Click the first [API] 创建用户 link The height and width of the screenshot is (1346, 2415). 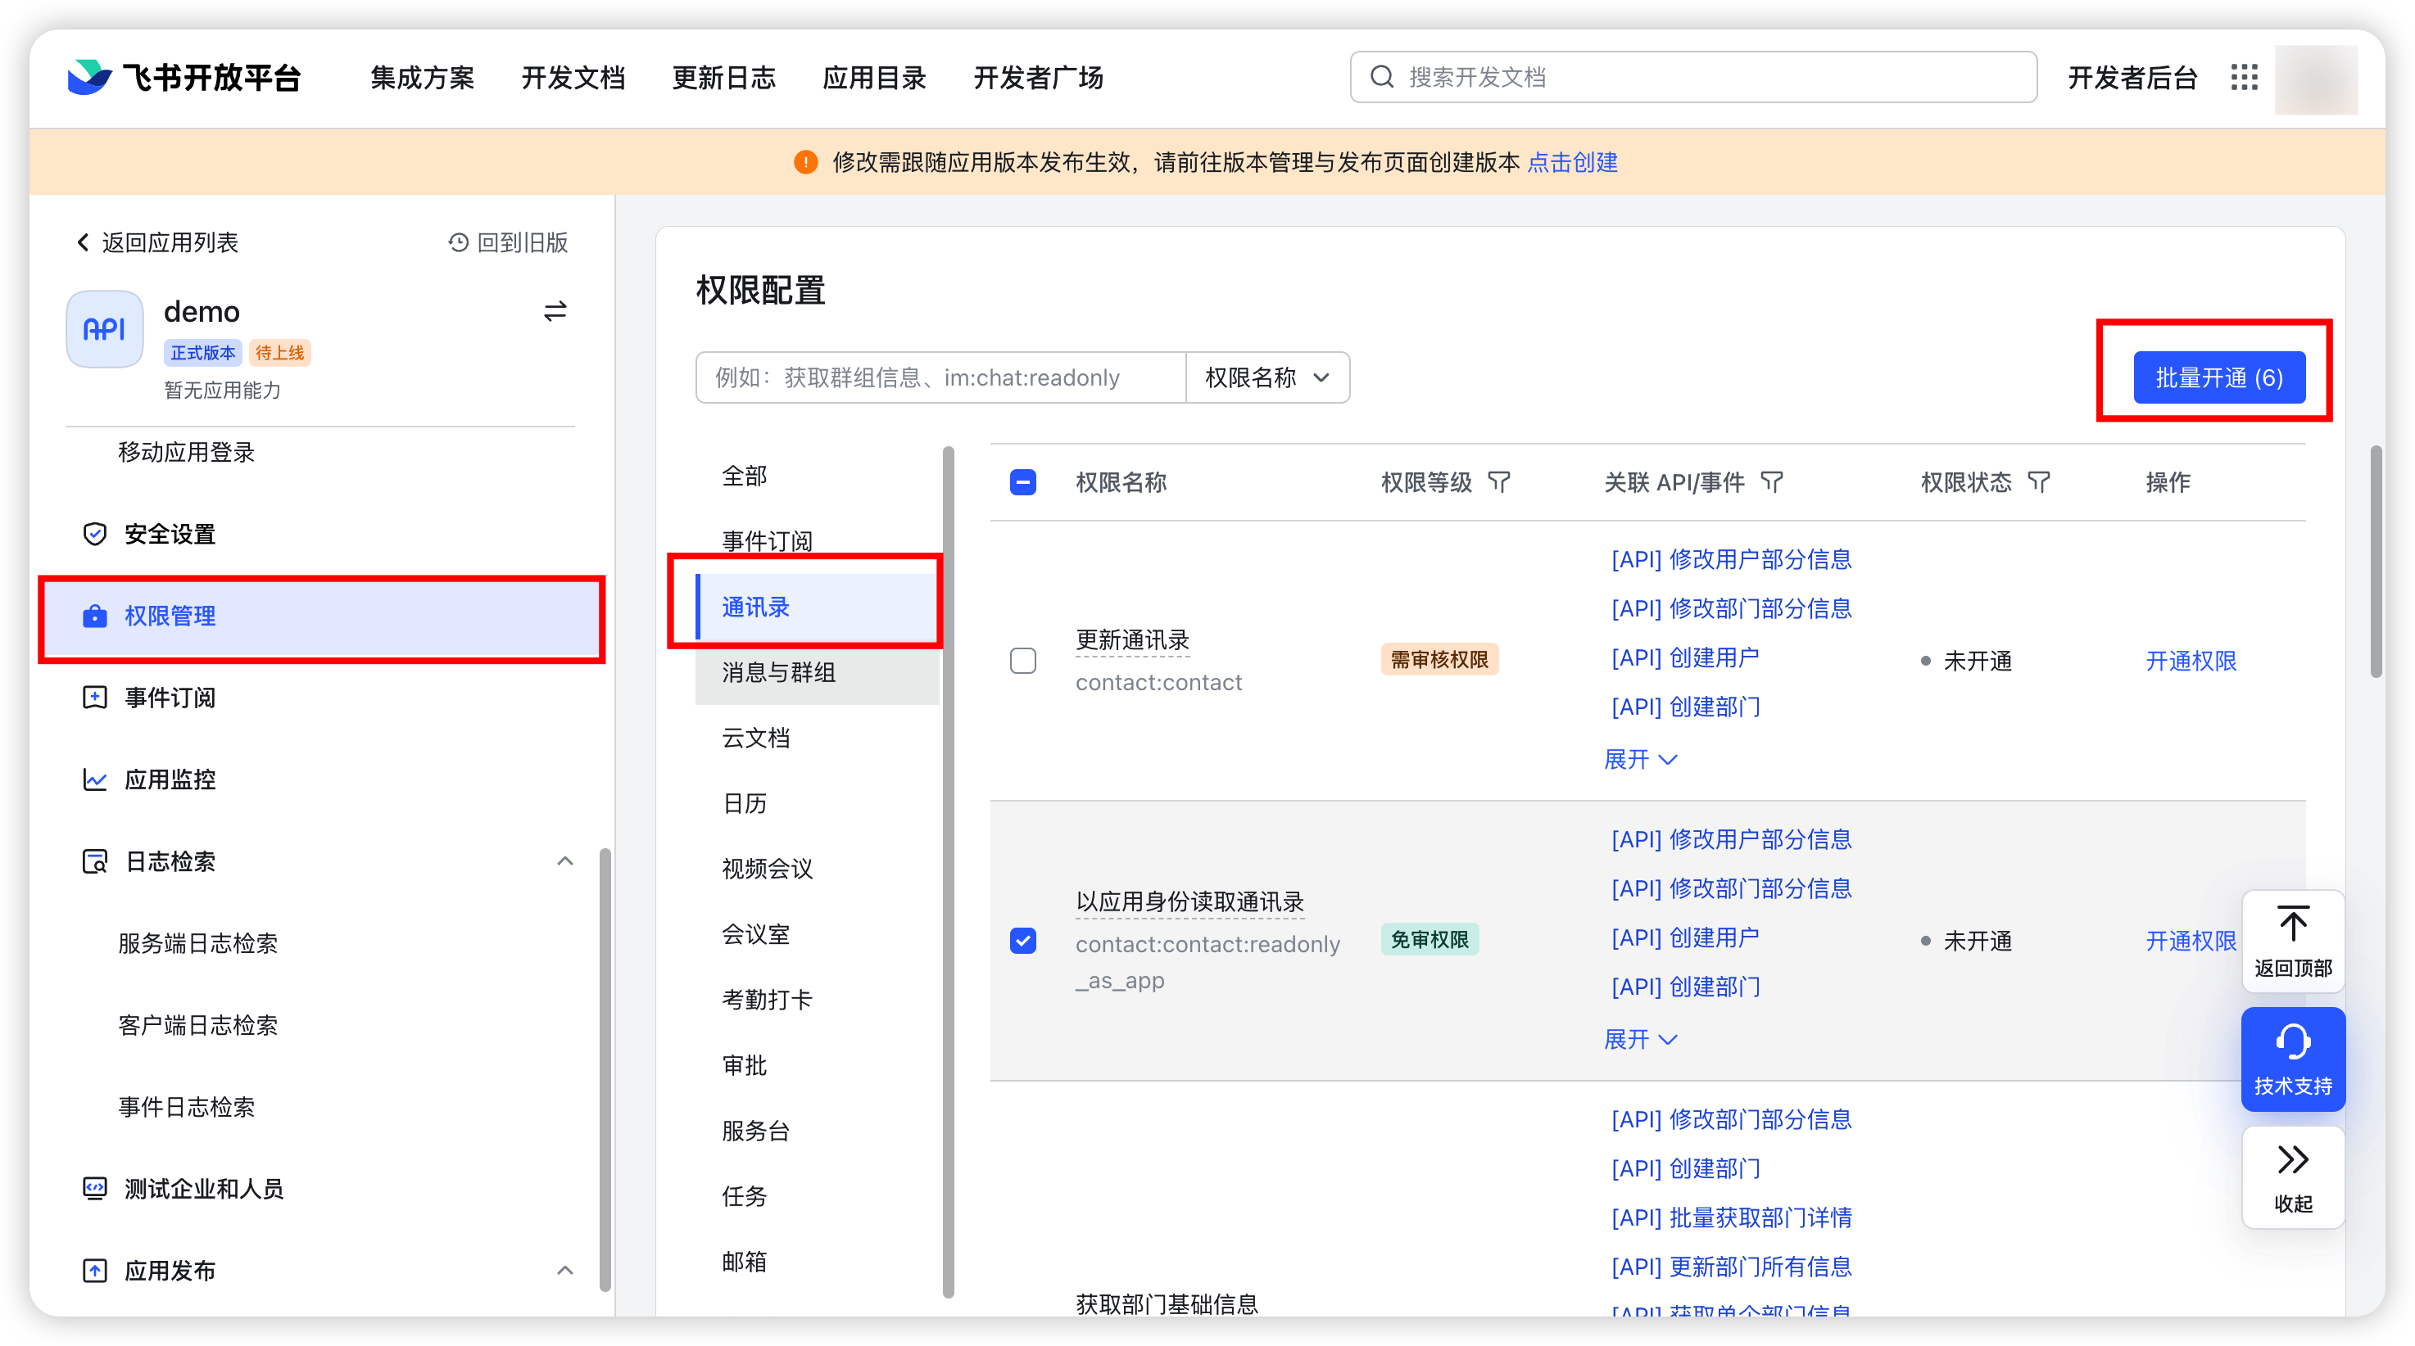[x=1685, y=657]
